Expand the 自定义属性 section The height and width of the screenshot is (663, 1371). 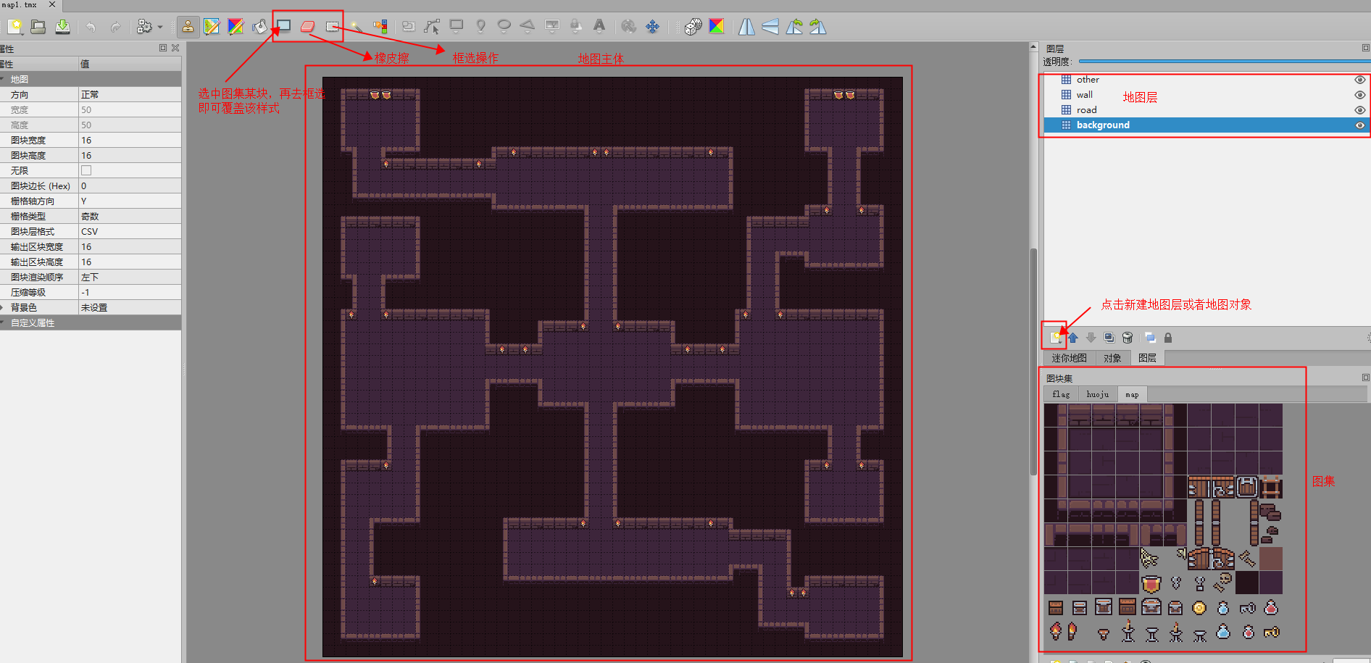pyautogui.click(x=5, y=322)
